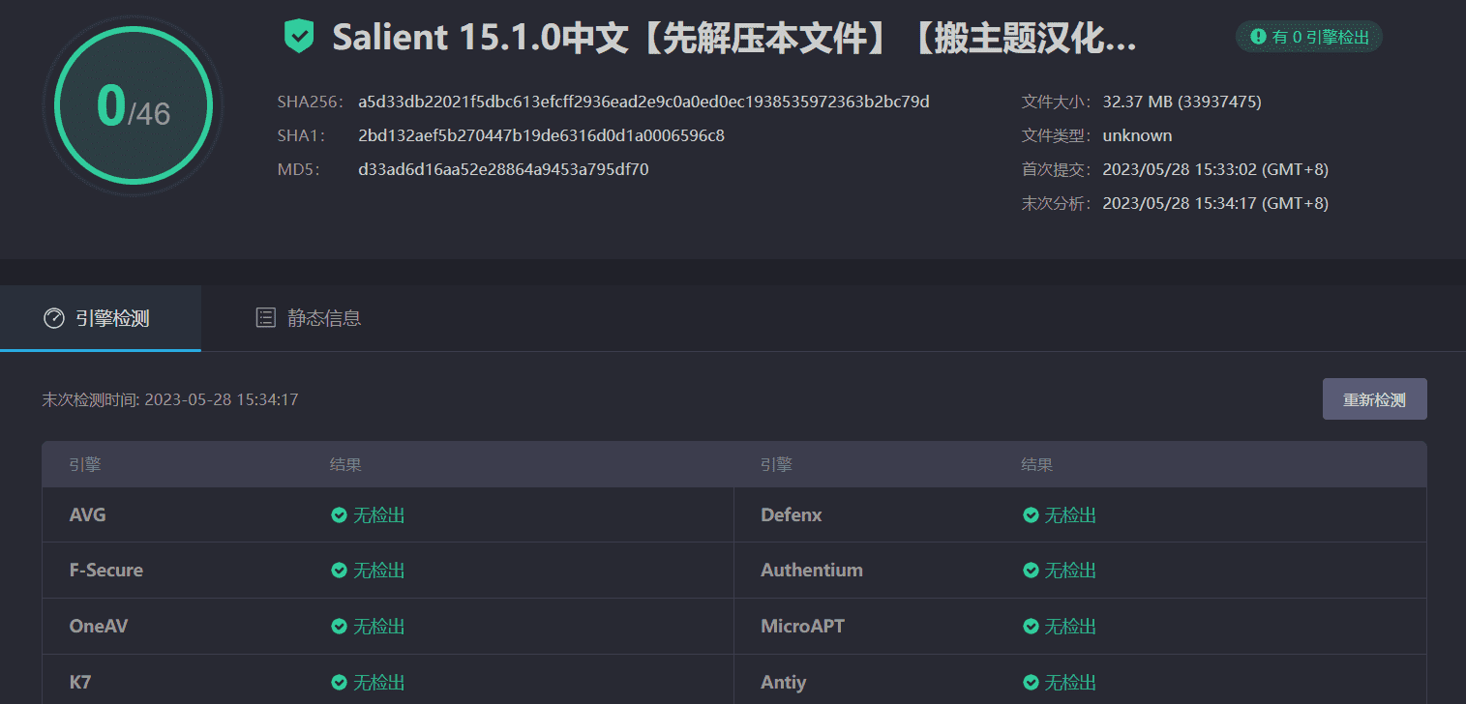Click the green check icon in Authentium row
The width and height of the screenshot is (1466, 704).
pyautogui.click(x=1031, y=571)
